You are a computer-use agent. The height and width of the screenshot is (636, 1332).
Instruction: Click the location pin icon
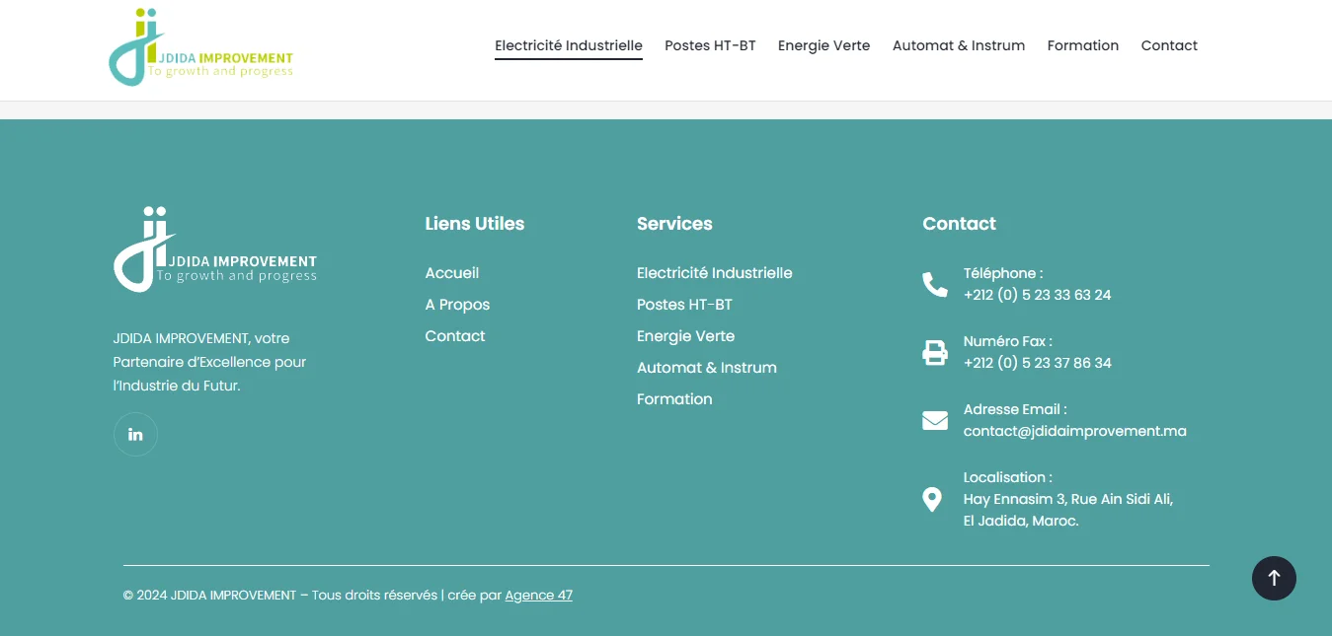931,499
